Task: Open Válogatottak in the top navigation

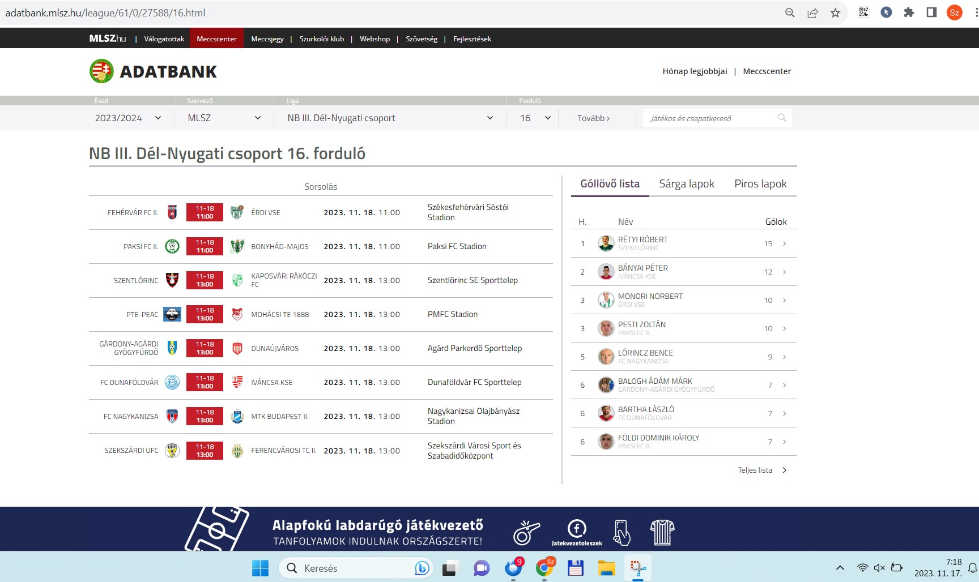Action: click(164, 38)
